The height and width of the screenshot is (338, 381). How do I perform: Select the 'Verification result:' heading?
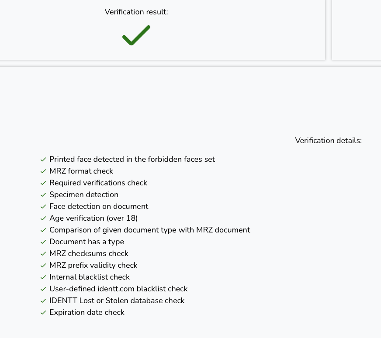pyautogui.click(x=136, y=12)
